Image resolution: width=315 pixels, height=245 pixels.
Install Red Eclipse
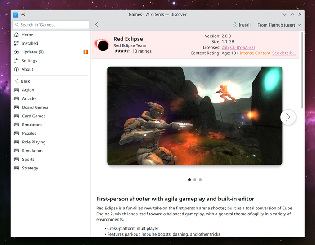tap(242, 25)
